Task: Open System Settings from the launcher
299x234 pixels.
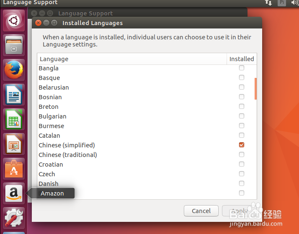Action: tap(14, 218)
